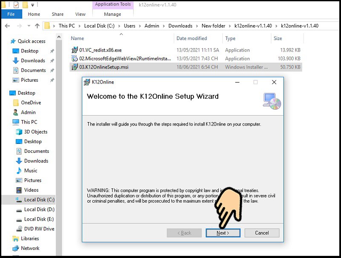Sort files by the Name column header
This screenshot has width=341, height=258.
click(x=78, y=38)
